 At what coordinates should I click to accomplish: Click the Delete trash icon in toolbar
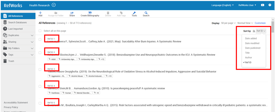[108, 13]
